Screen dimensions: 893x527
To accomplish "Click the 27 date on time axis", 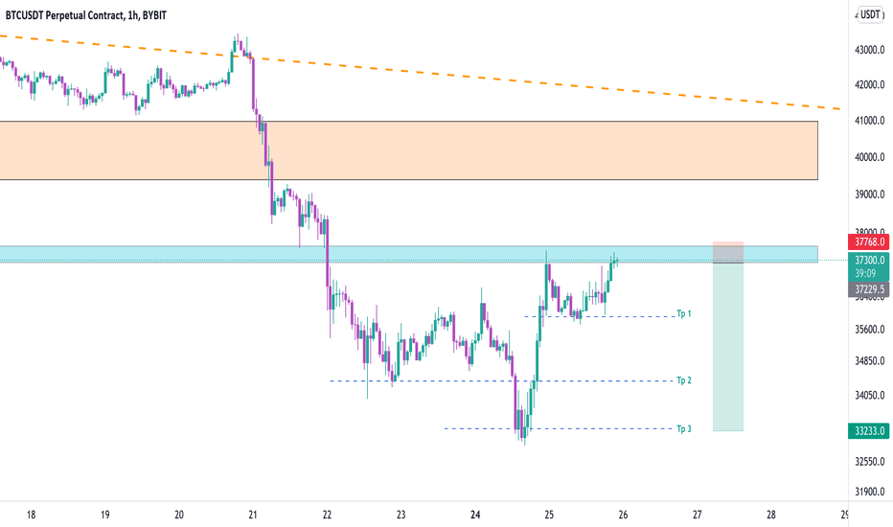I will tap(698, 516).
